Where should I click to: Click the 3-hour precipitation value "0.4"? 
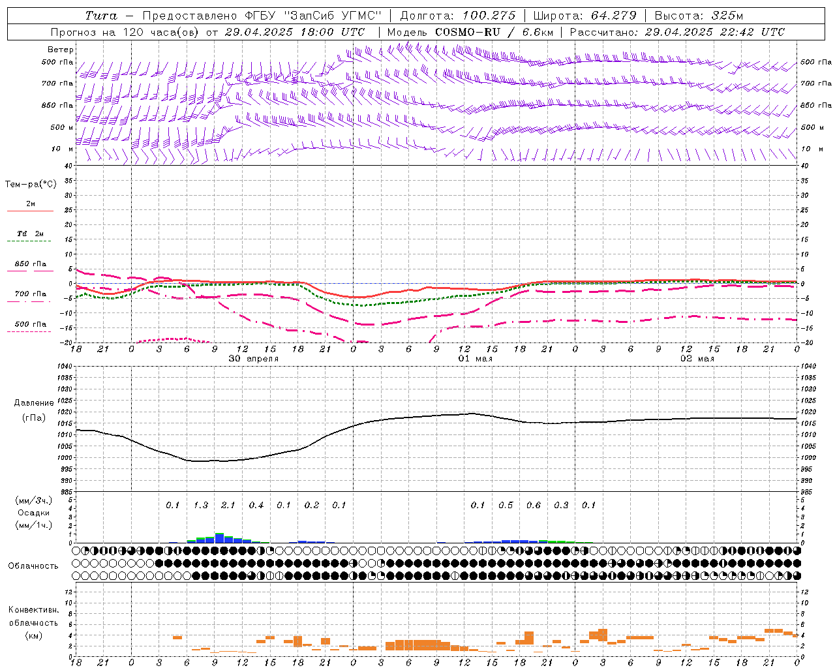point(256,506)
